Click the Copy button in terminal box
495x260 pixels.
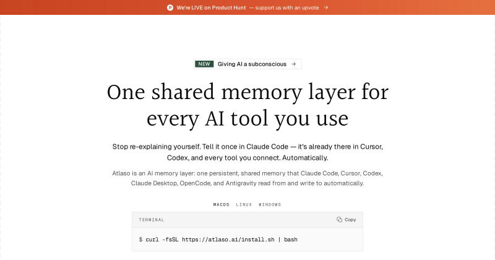pos(346,220)
